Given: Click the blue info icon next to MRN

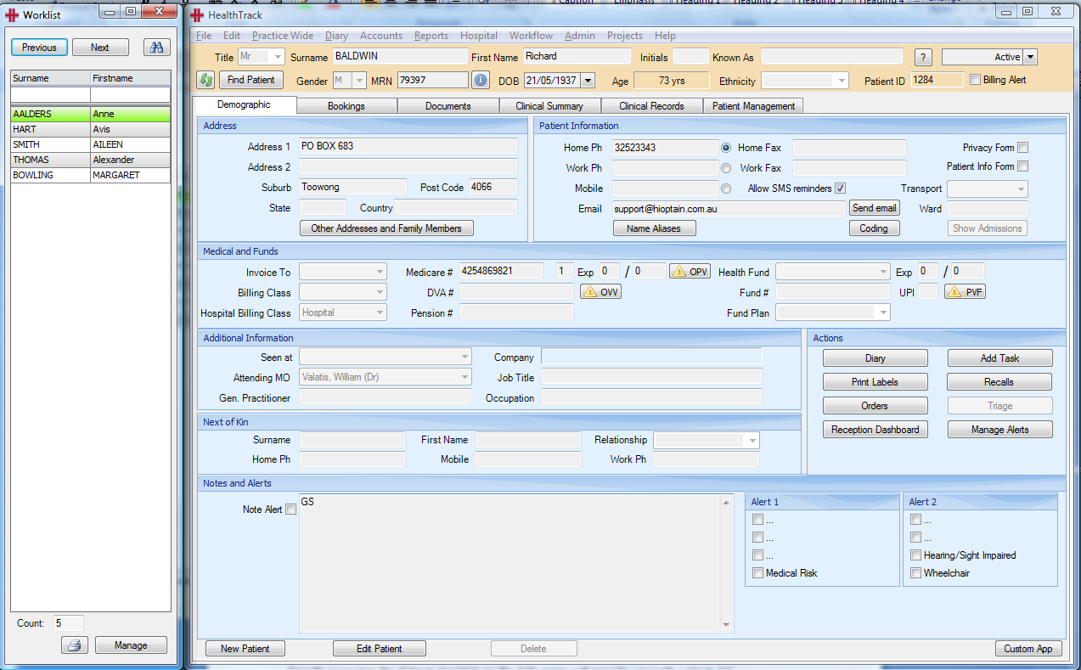Looking at the screenshot, I should [x=481, y=80].
